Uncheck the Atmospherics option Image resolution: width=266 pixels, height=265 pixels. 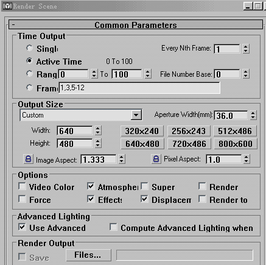pos(91,186)
